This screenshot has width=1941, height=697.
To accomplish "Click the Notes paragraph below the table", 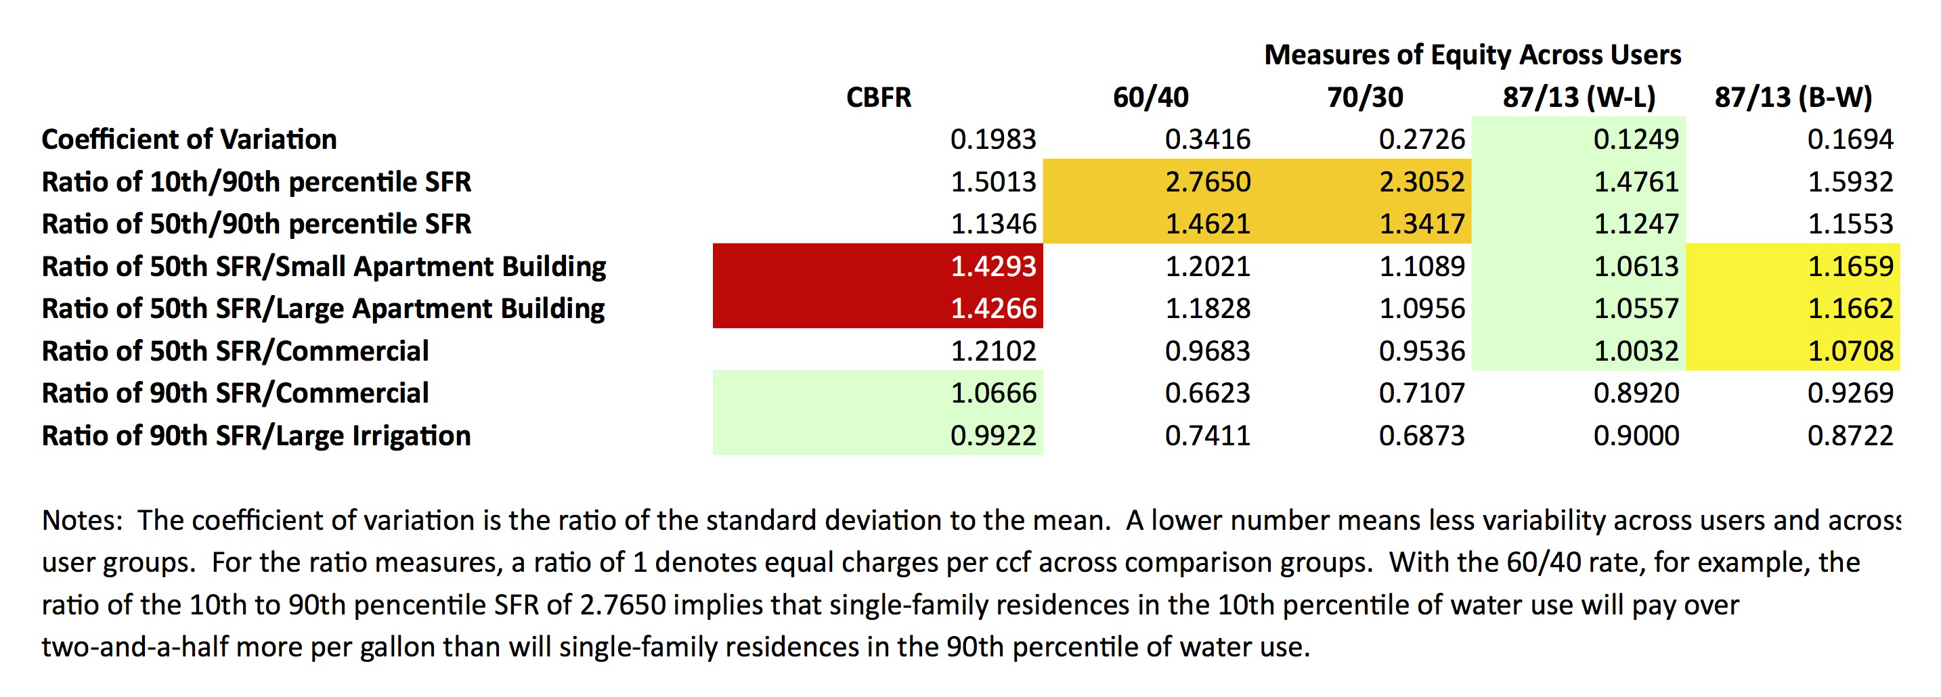I will 904,583.
